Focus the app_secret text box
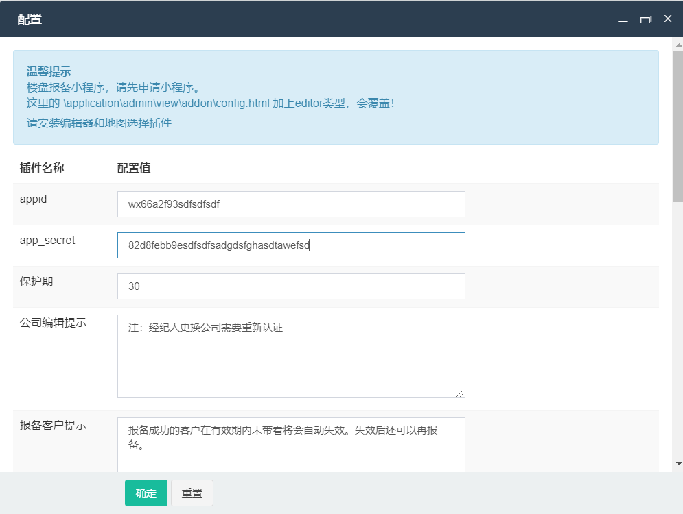Viewport: 683px width, 514px height. click(x=291, y=245)
